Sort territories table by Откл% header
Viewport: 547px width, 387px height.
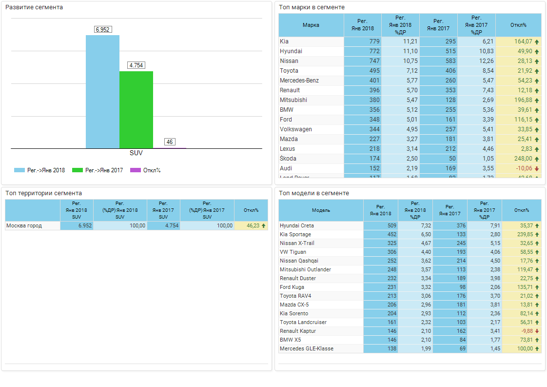pyautogui.click(x=251, y=210)
